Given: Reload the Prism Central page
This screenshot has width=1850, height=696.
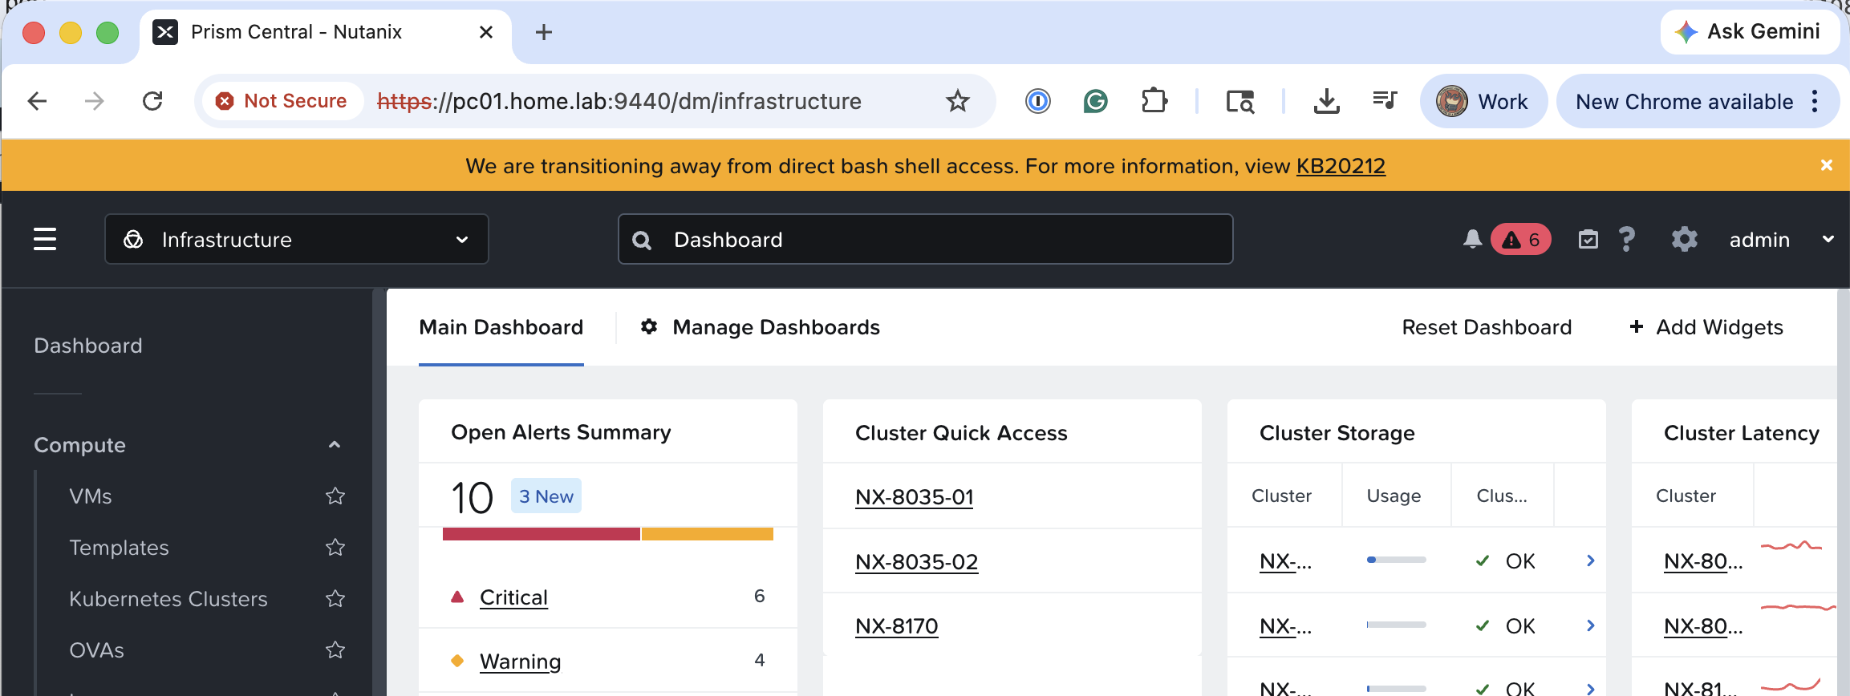Looking at the screenshot, I should click(152, 101).
